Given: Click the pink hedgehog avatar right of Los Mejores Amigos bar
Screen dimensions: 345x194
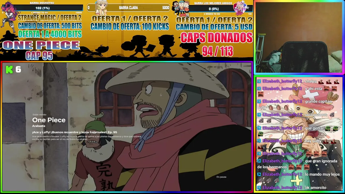Looking at the screenshot, I should (x=241, y=8).
